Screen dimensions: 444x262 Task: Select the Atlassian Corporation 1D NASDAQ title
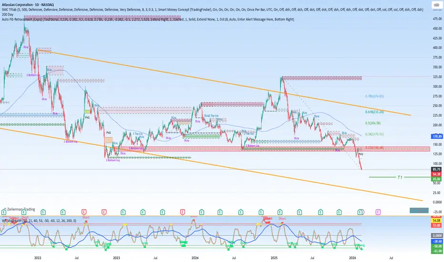(x=28, y=5)
